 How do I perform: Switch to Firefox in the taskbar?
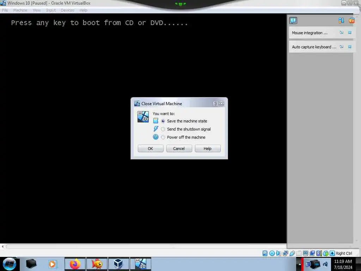[x=75, y=264]
